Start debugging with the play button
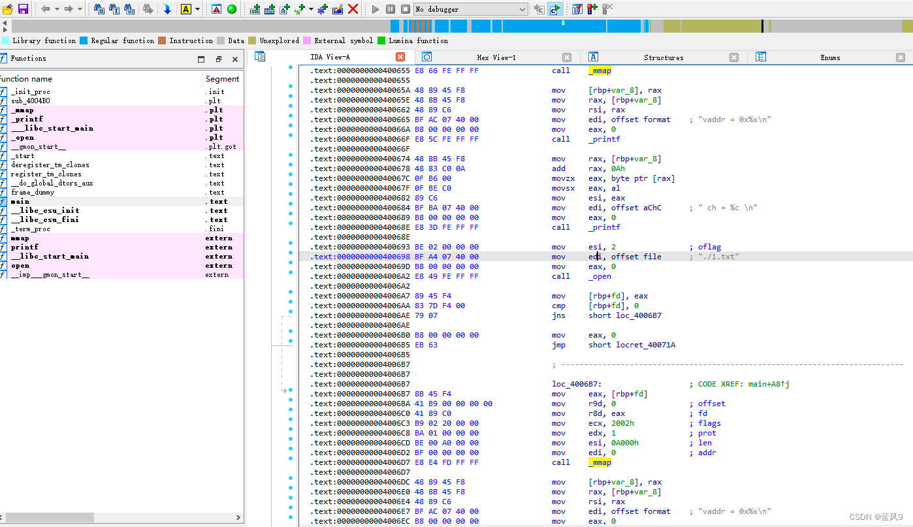The width and height of the screenshot is (913, 527). click(376, 9)
